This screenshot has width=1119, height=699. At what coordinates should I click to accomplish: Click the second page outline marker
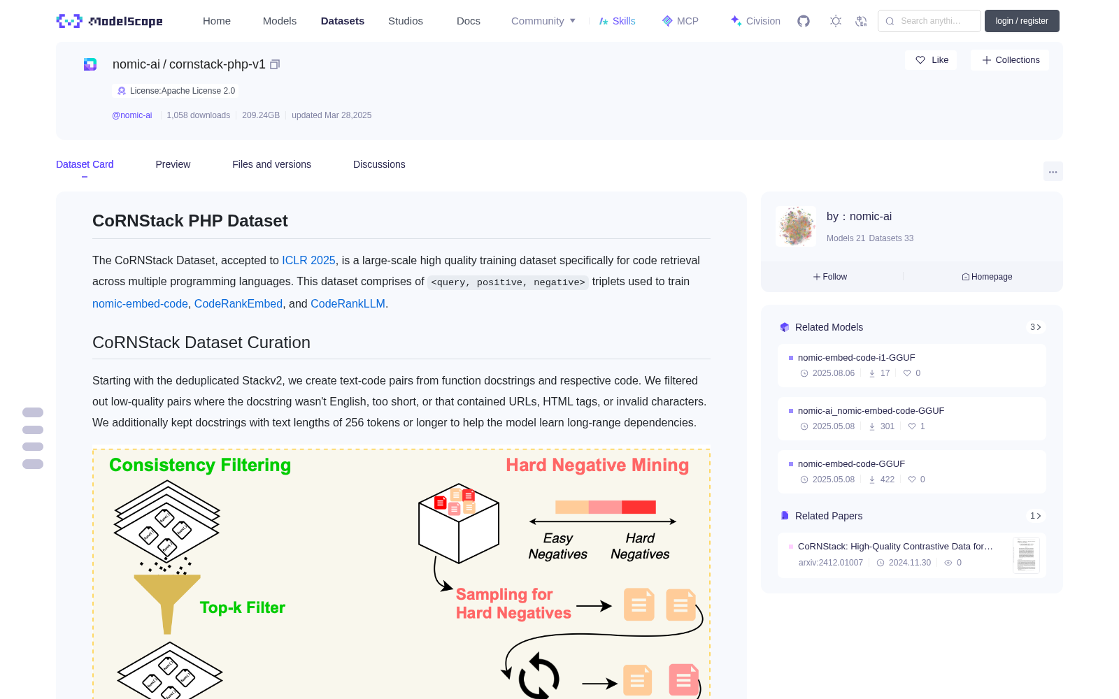33,430
